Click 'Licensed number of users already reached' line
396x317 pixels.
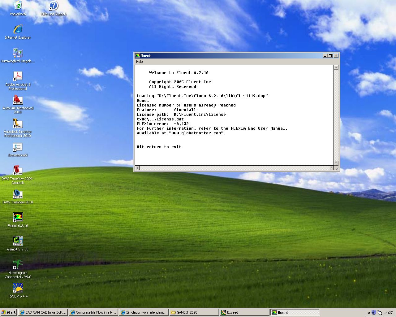tap(186, 105)
